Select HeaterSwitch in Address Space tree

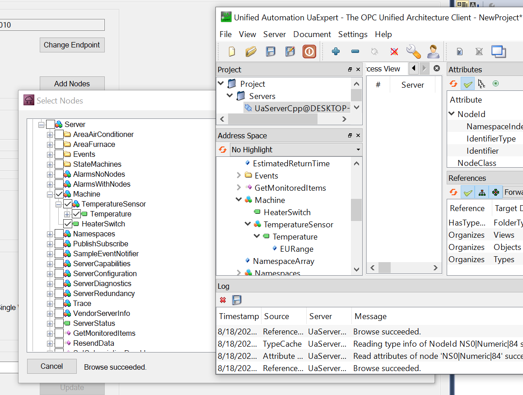(x=287, y=212)
